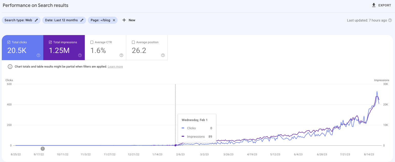The width and height of the screenshot is (395, 162).
Task: Open help icon on Total clicks card
Action: [38, 55]
